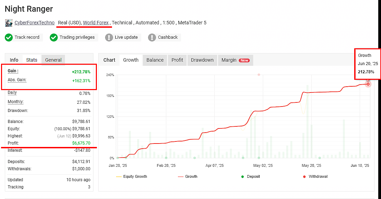Toggle the Deposit legend item
The image size is (381, 199).
250,176
